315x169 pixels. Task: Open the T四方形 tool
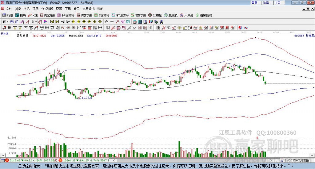click(102, 15)
